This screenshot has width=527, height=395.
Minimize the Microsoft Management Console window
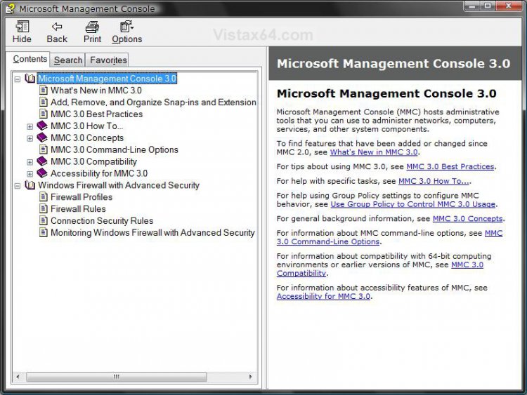[x=472, y=6]
